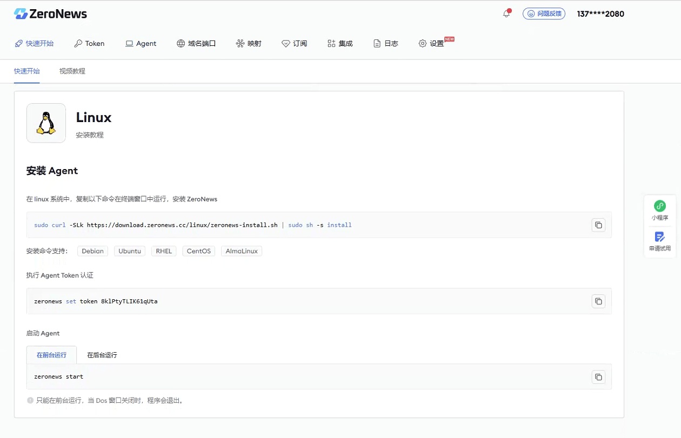Copy the sudo curl install command

click(x=598, y=225)
